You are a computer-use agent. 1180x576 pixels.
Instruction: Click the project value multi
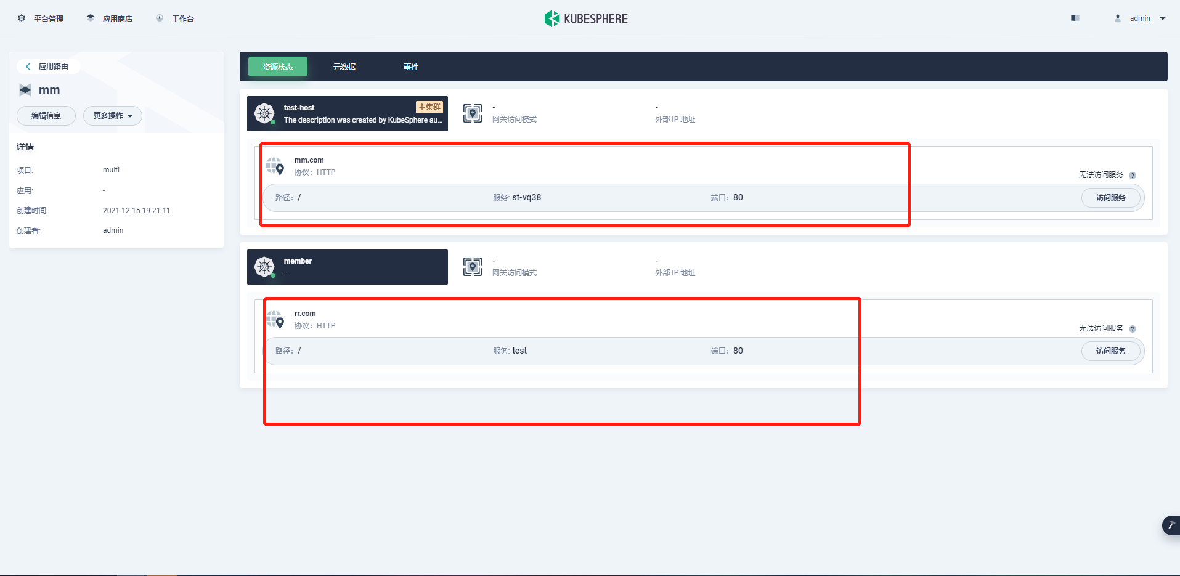coord(111,170)
